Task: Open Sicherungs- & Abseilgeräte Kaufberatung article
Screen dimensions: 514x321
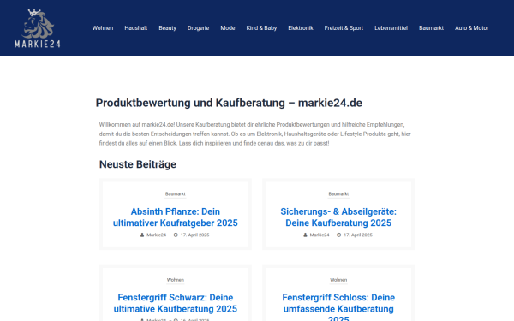Action: (338, 217)
